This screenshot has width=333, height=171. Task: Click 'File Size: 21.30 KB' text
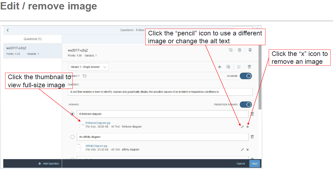[x=97, y=150]
